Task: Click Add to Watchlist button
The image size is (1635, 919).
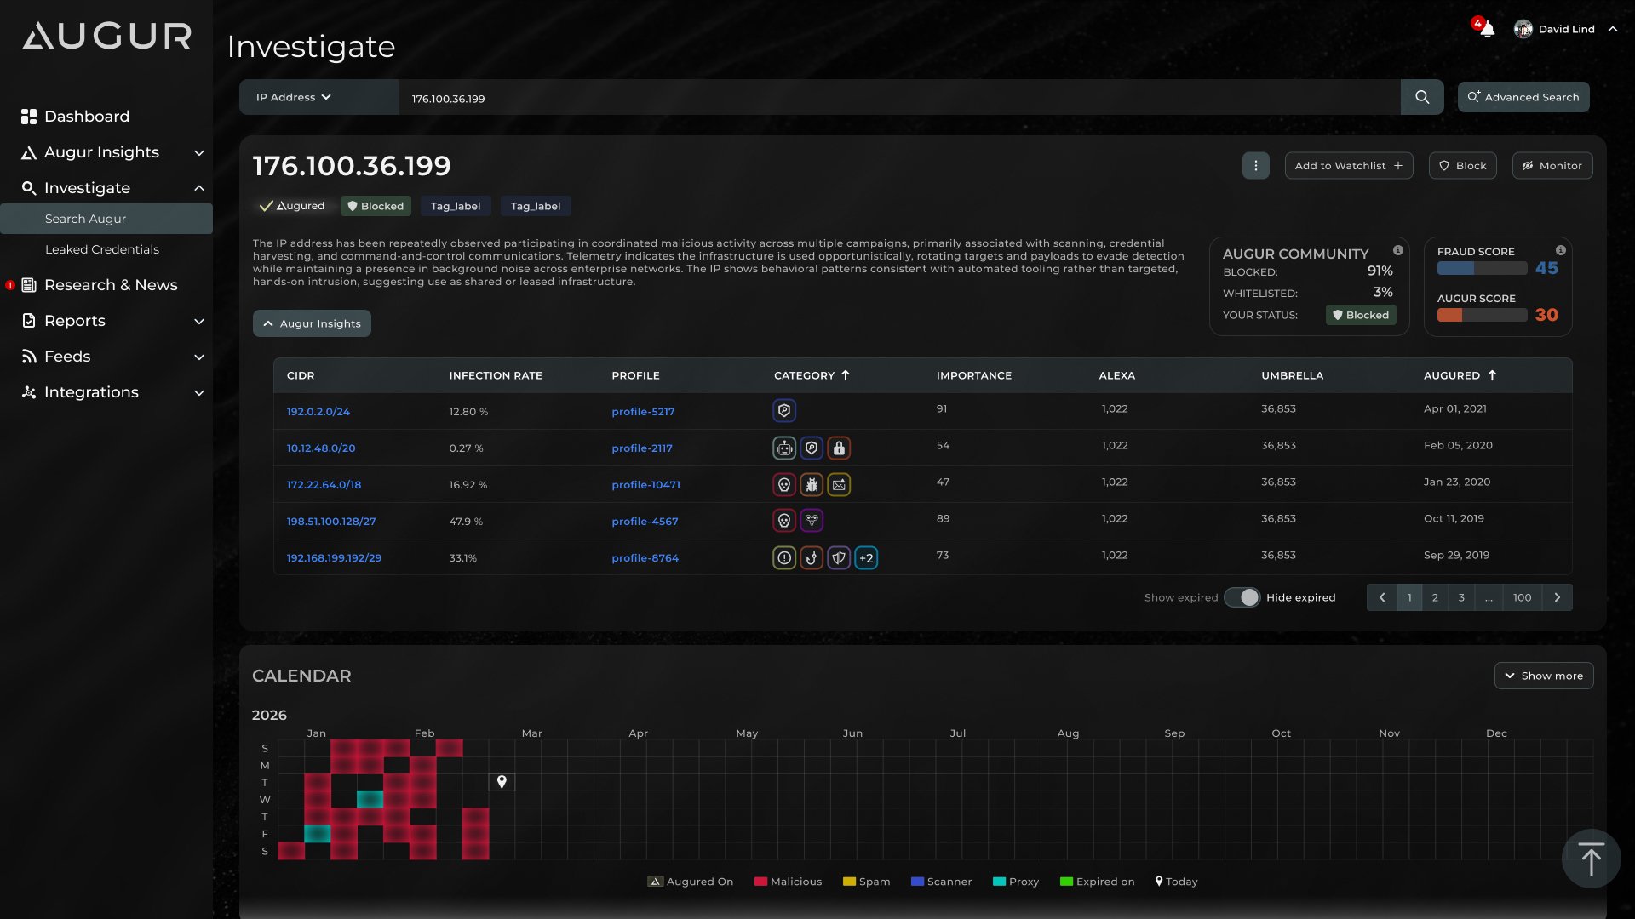Action: click(1348, 165)
